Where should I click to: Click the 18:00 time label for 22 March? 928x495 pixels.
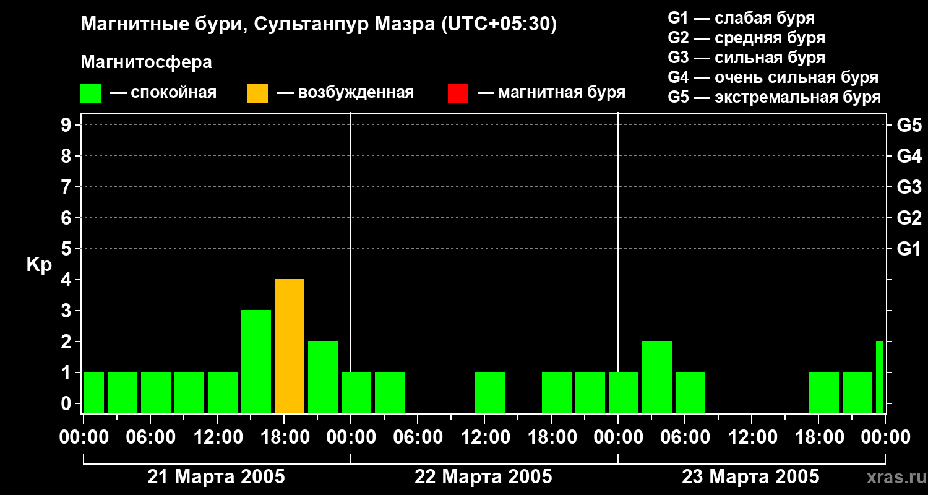point(551,437)
